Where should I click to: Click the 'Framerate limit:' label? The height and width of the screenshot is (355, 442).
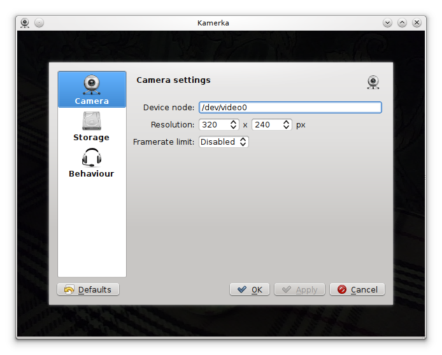(x=164, y=141)
